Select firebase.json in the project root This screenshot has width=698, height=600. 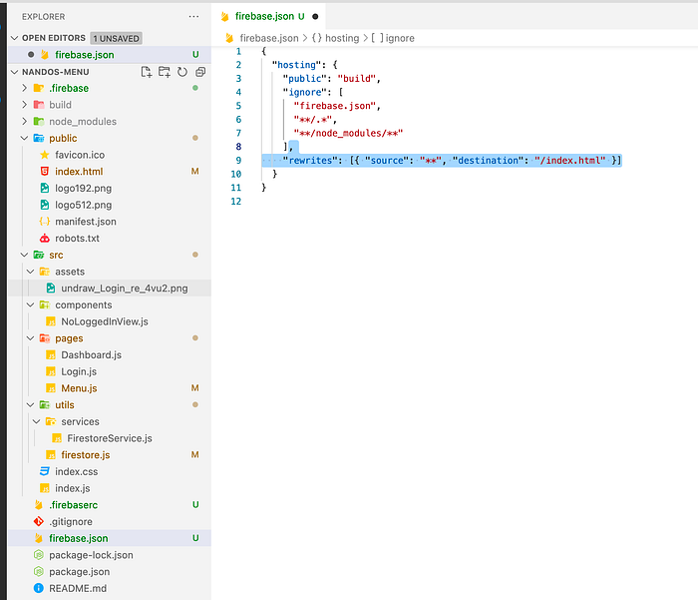[110, 538]
